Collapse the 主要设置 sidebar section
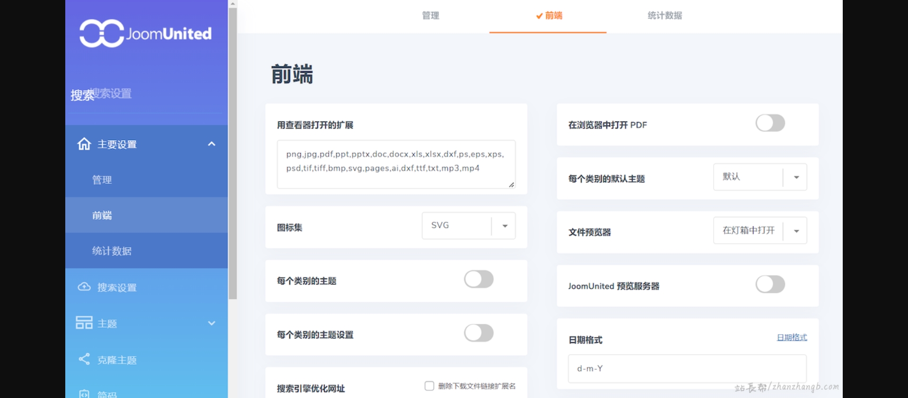The width and height of the screenshot is (908, 398). 211,144
